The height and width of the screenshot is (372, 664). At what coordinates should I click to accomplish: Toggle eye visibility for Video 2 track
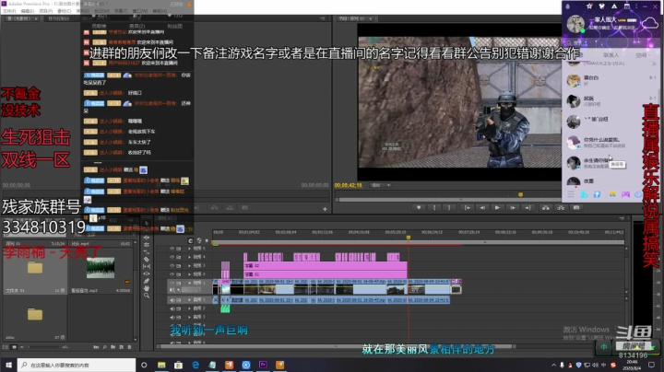point(172,273)
